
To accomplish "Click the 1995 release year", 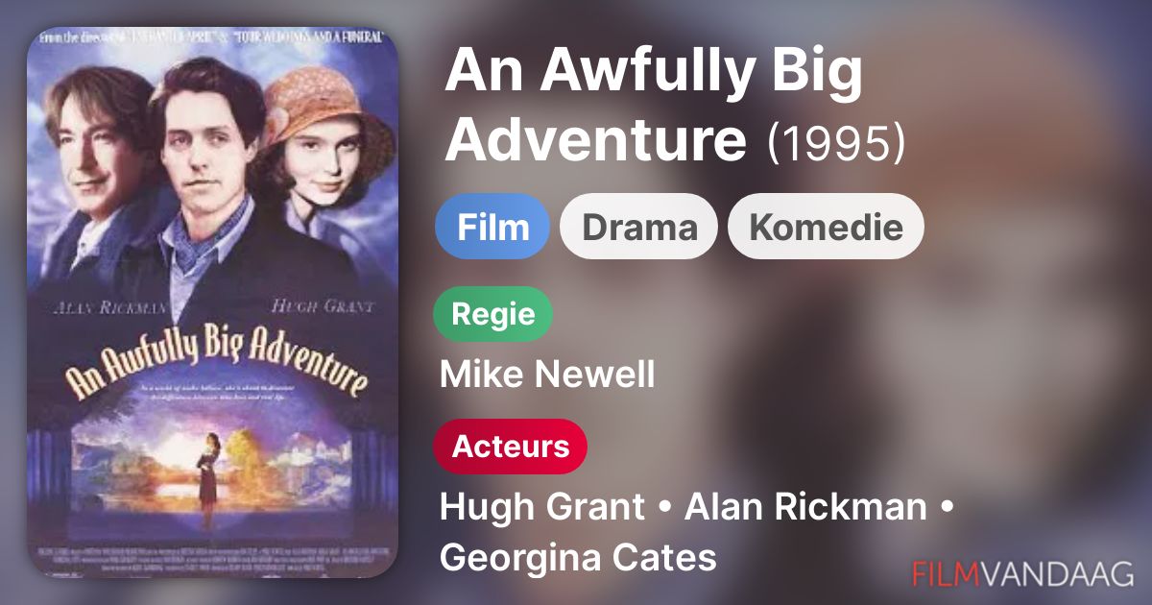I will point(836,142).
